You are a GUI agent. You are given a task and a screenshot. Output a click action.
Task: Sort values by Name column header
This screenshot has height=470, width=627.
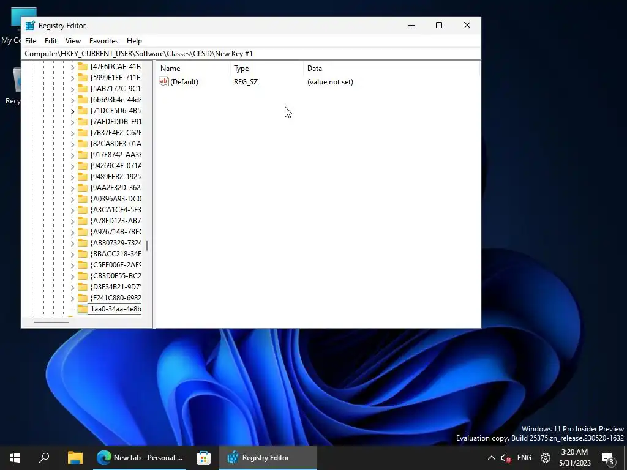tap(193, 69)
